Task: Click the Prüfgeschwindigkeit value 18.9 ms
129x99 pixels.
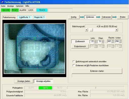Action: [x=45, y=92]
